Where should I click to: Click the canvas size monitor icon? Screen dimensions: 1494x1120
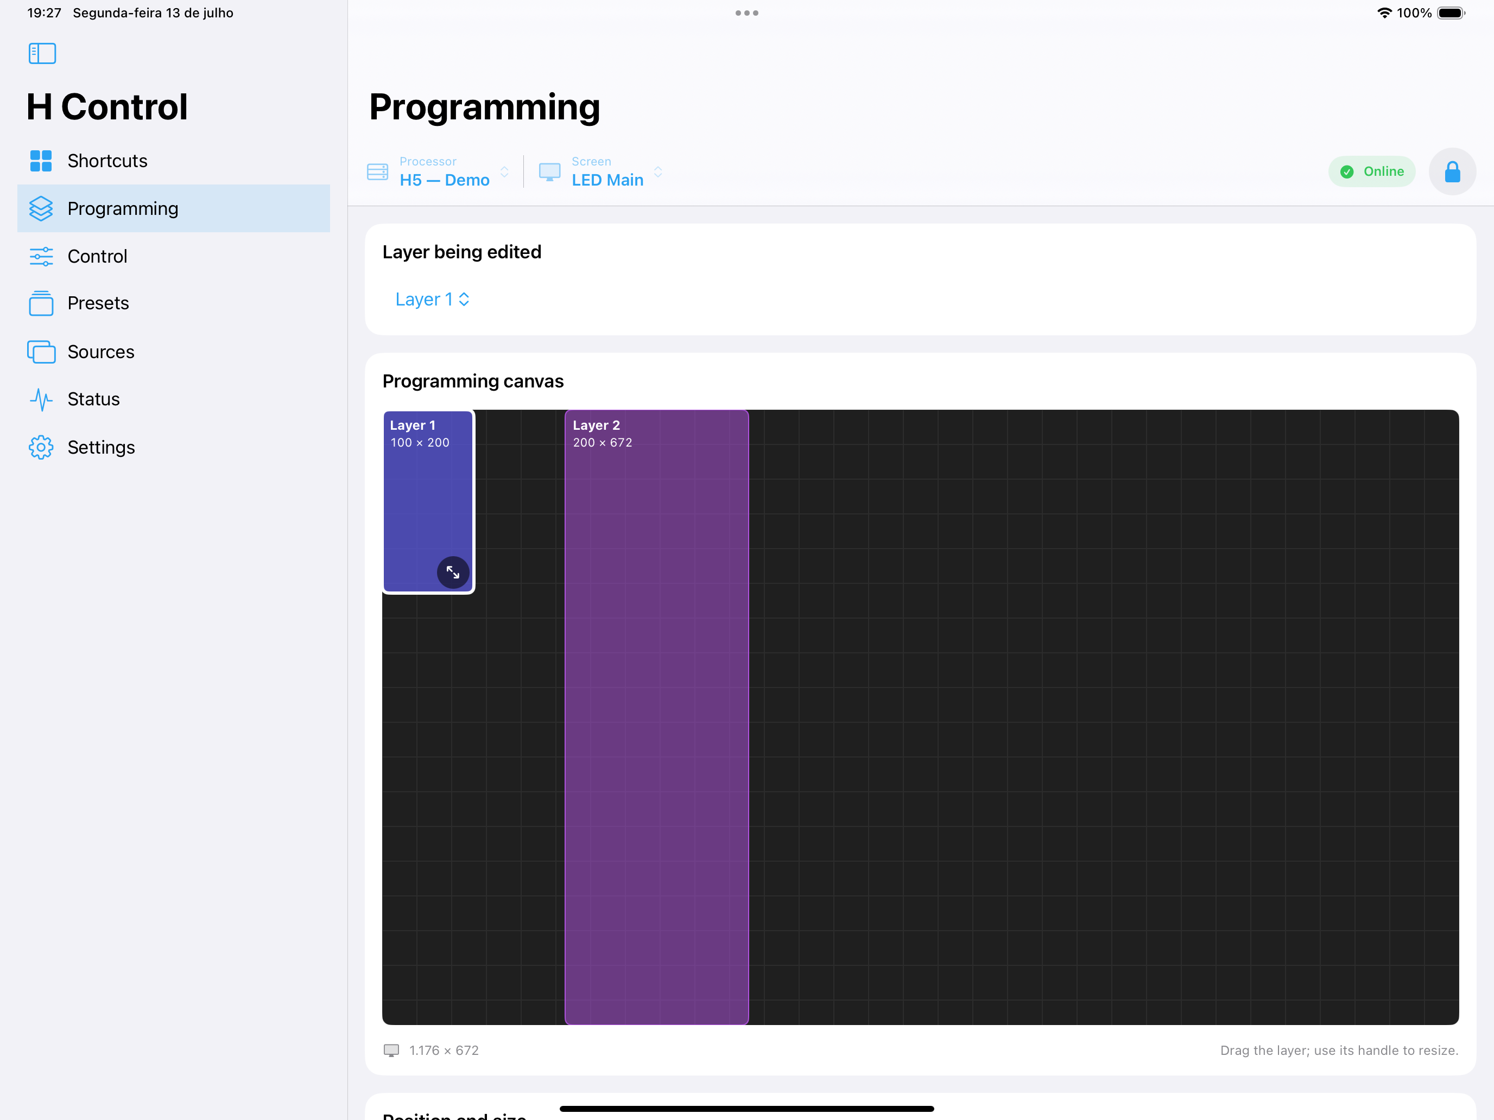coord(391,1050)
